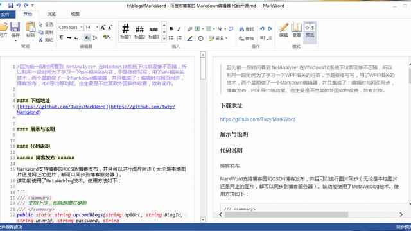
Task: Click the github URL text in editor line 5
Action: (x=96, y=110)
